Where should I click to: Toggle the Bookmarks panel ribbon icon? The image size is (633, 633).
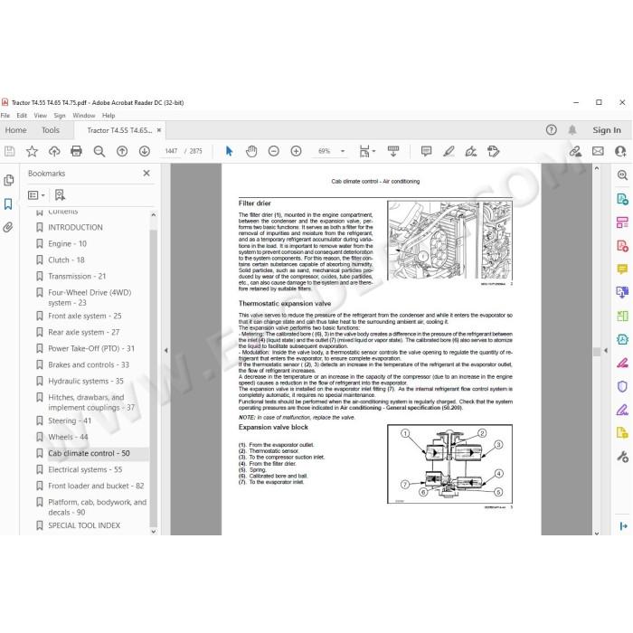click(x=8, y=203)
